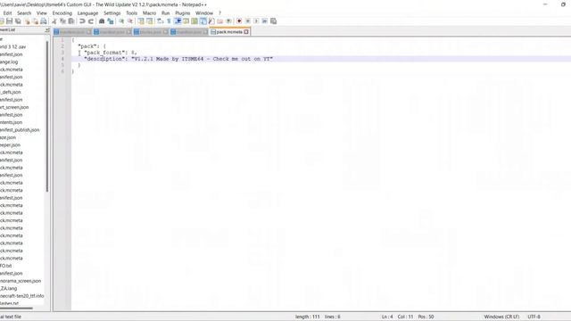Screen dimensions: 571x321
Task: Click the UTF-8 encoding status entry
Action: (534, 317)
